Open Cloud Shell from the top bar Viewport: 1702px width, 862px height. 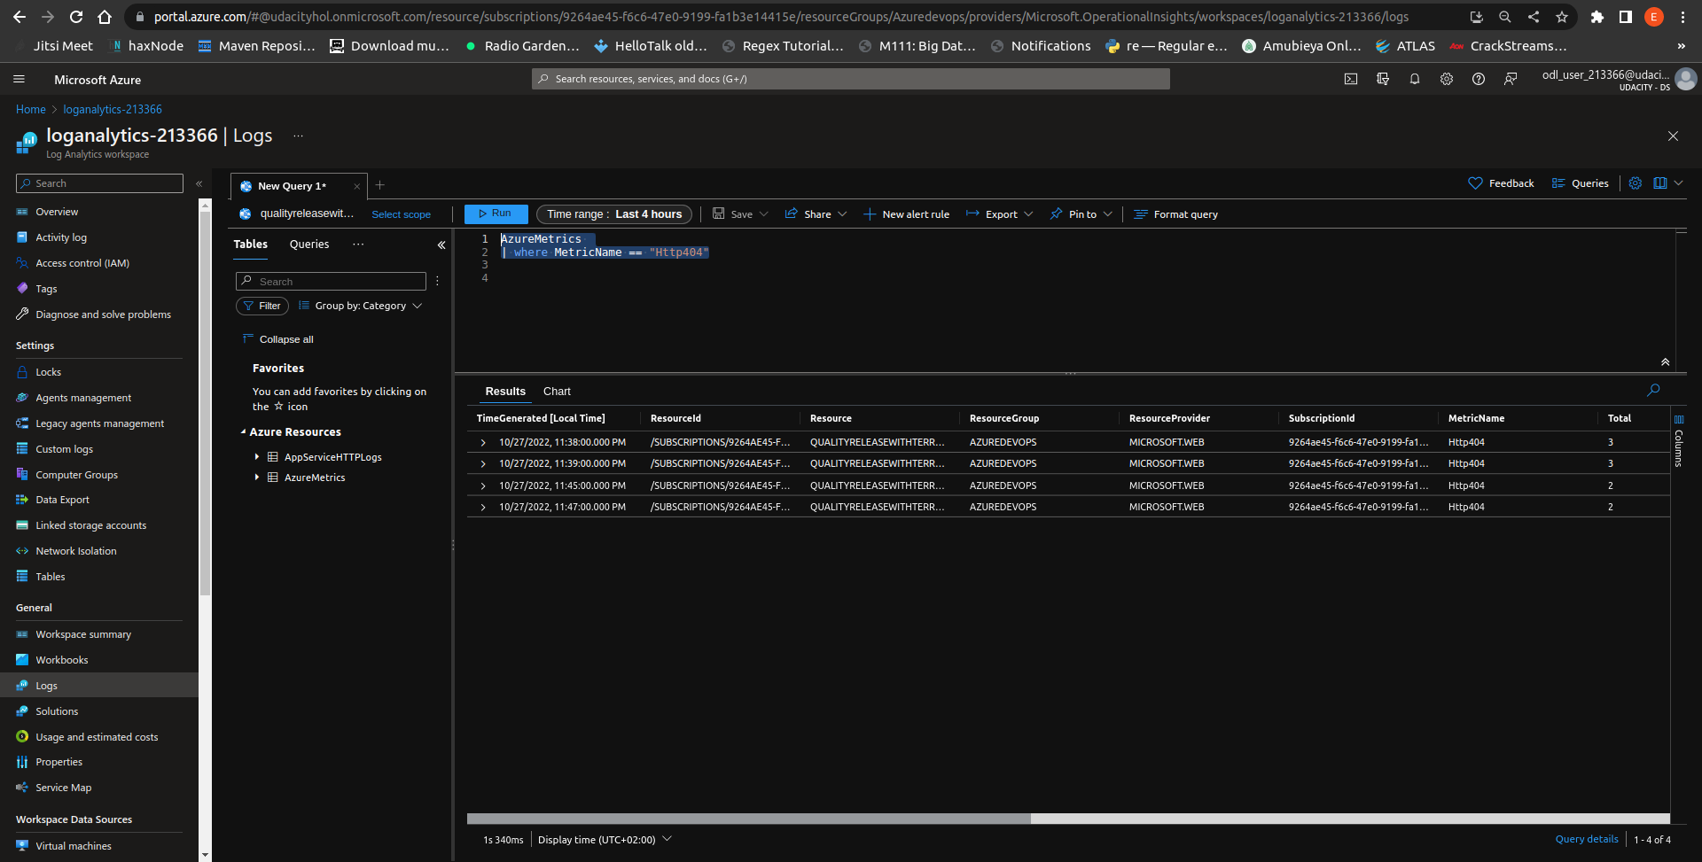(1351, 79)
